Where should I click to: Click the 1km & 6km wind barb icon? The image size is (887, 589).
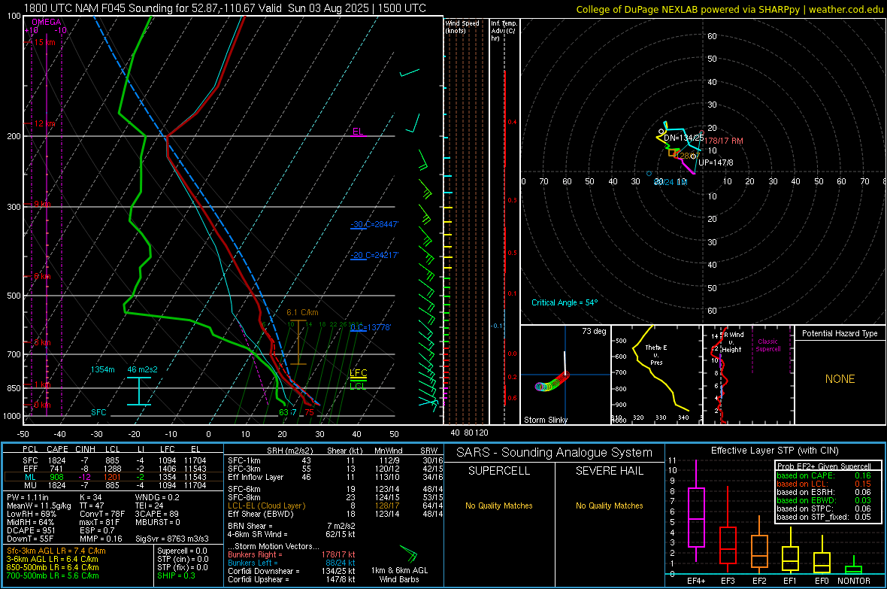click(408, 554)
